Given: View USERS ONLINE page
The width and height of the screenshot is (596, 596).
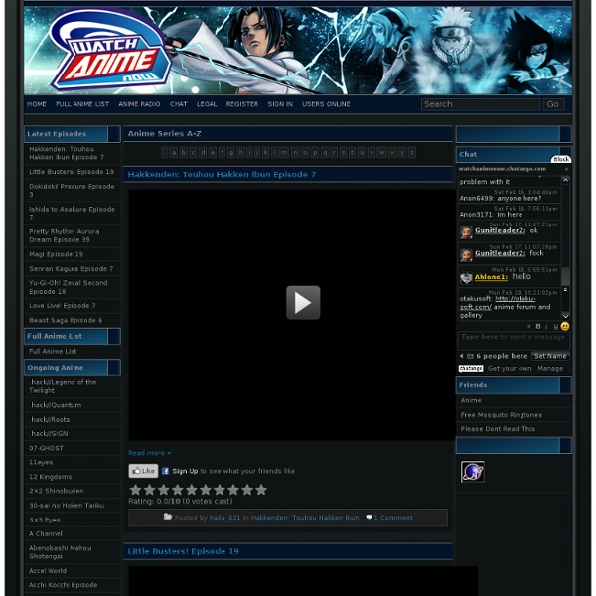Looking at the screenshot, I should point(326,104).
